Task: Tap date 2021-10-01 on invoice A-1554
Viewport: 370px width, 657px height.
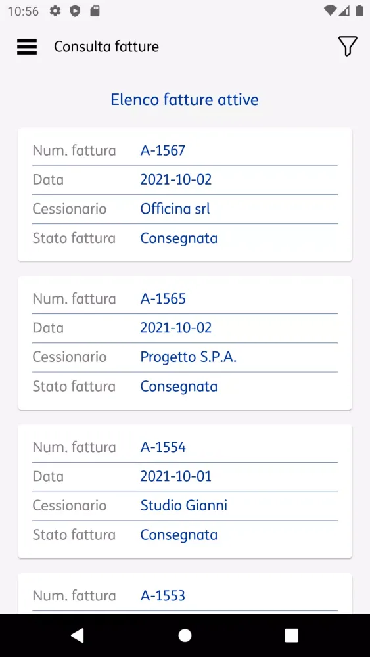Action: pyautogui.click(x=176, y=476)
